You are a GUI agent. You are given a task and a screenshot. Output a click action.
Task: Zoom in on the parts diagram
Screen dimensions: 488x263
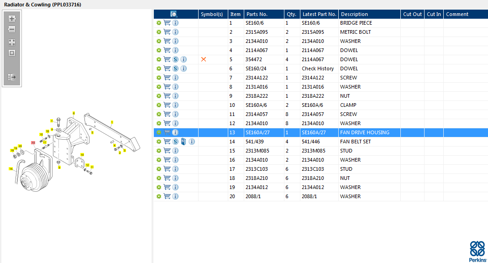coord(12,19)
